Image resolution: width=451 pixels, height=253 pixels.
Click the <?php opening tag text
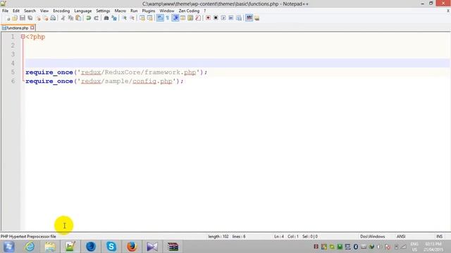coord(35,37)
